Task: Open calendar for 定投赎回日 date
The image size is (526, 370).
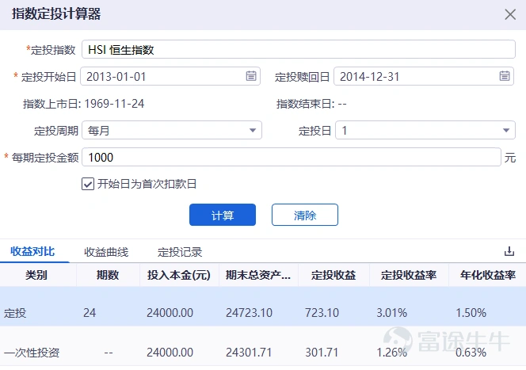Action: [504, 76]
